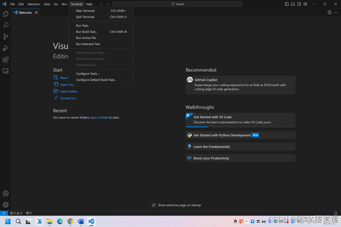Open the Edit menu
Viewport: 341px width, 227px height.
(x=21, y=4)
